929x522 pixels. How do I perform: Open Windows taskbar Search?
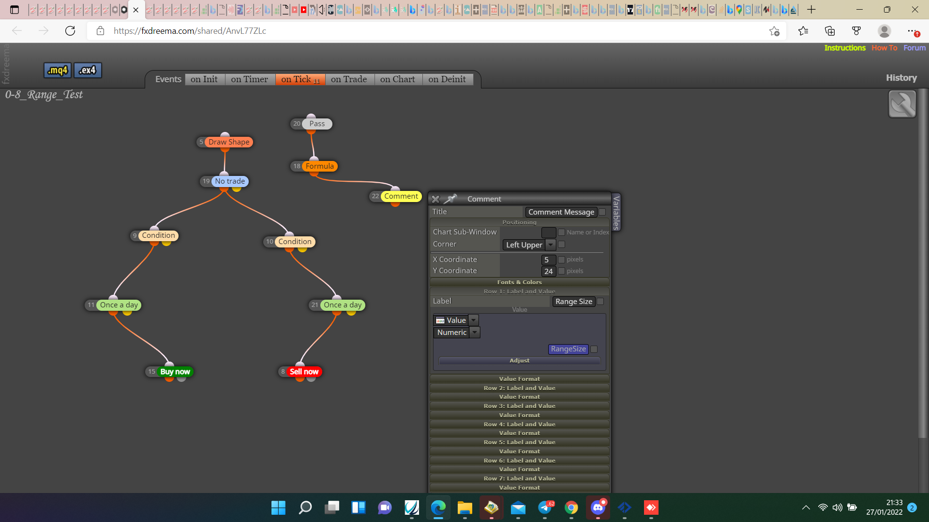click(x=305, y=507)
